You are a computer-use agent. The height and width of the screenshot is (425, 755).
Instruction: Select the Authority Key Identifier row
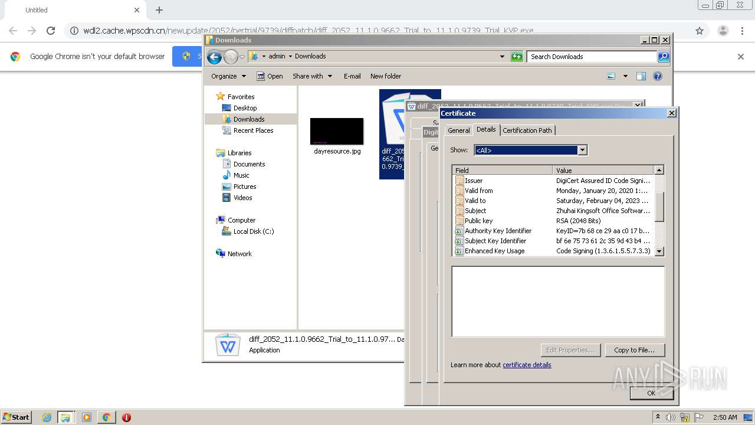coord(553,231)
